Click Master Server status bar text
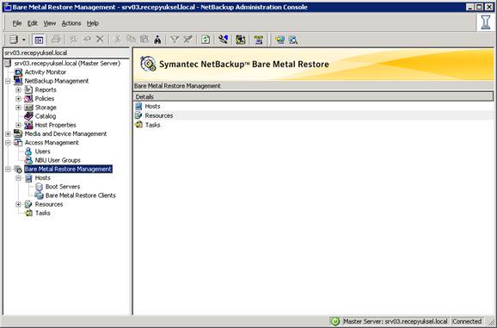 pos(396,321)
